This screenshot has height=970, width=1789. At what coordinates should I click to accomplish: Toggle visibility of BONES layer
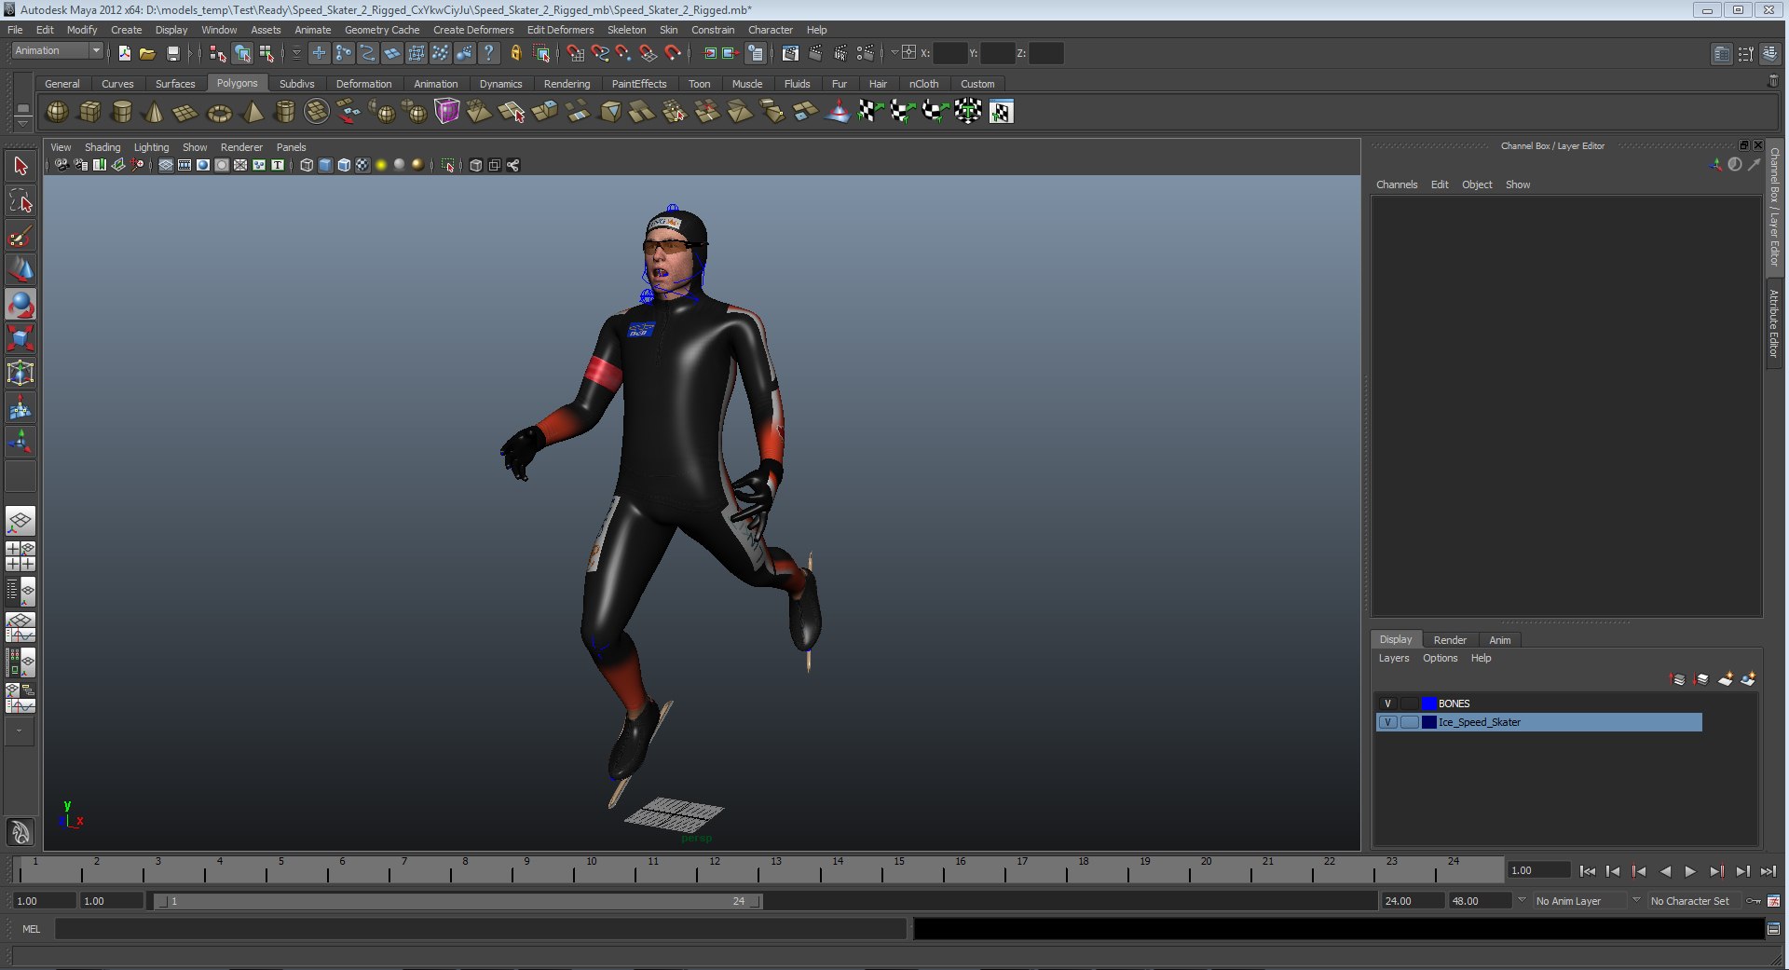[1387, 704]
